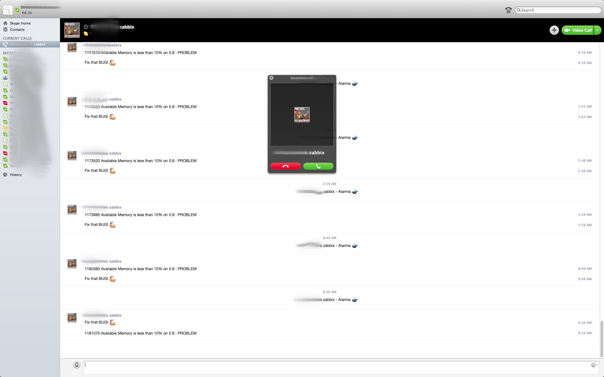This screenshot has width=604, height=377.
Task: Click sender avatar of 8:49 AM message
Action: 72,264
